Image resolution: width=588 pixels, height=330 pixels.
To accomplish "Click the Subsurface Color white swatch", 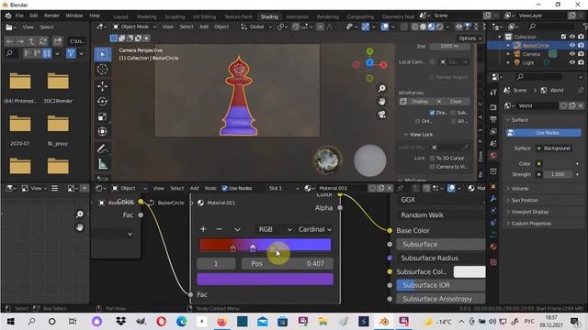I will click(x=469, y=272).
